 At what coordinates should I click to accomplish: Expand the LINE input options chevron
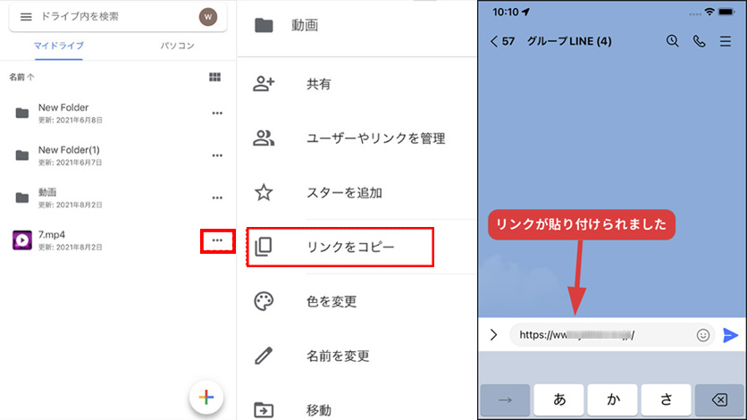click(x=493, y=335)
